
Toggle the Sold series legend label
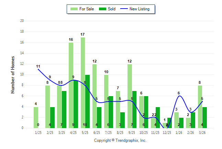pos(112,9)
